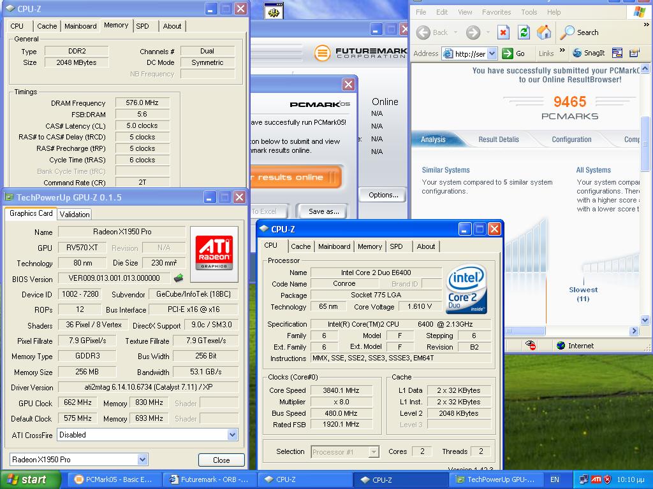The width and height of the screenshot is (653, 489).
Task: Open the address bar dropdown arrow
Action: (x=492, y=53)
